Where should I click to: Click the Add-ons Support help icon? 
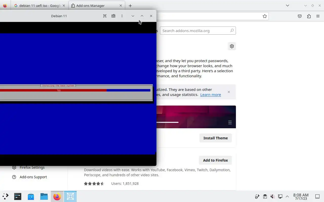[x=14, y=177]
